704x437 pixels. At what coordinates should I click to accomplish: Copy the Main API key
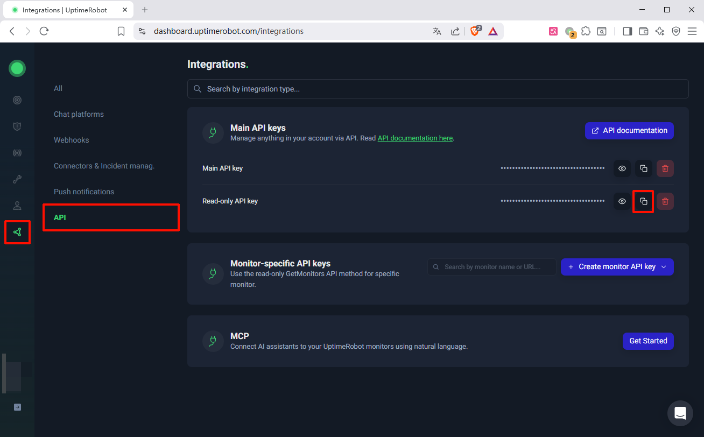(643, 168)
